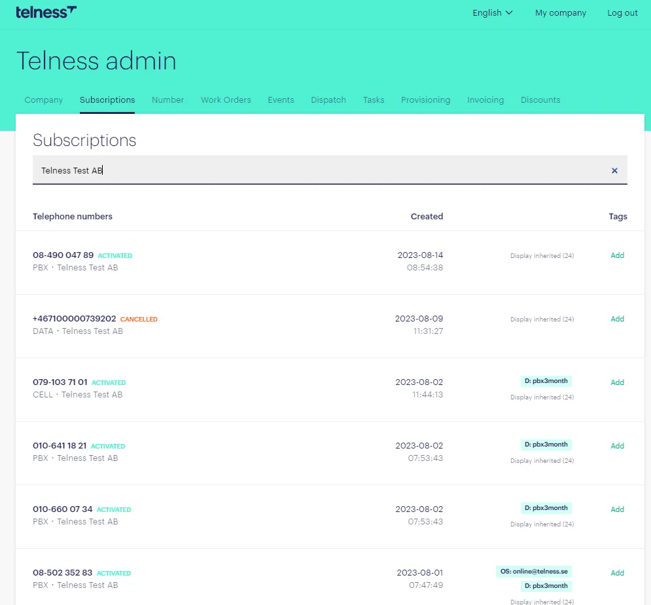Go to the Work Orders tab
The width and height of the screenshot is (651, 605).
pos(226,100)
